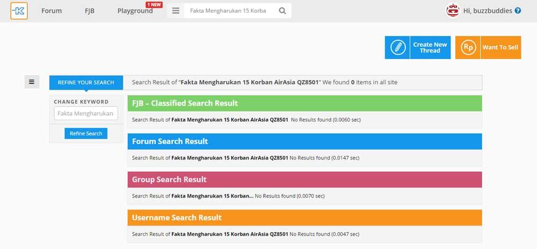The width and height of the screenshot is (537, 249).
Task: Click the 'No Results found (0.0047 sec)' text
Action: 324,235
